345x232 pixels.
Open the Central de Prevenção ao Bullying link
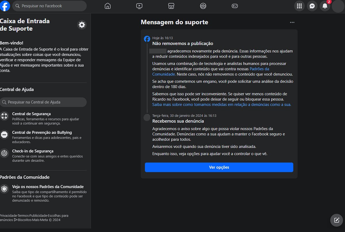pos(42,133)
